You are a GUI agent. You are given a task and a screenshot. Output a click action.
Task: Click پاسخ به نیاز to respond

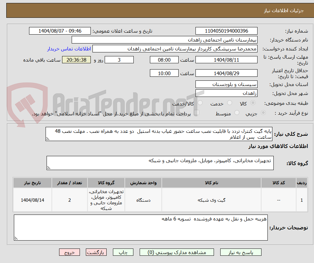[x=240, y=252]
